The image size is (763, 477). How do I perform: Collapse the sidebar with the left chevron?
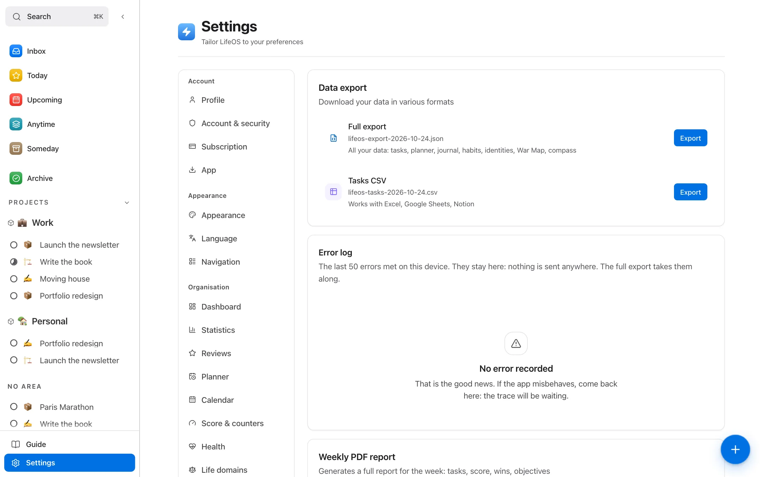pyautogui.click(x=123, y=17)
